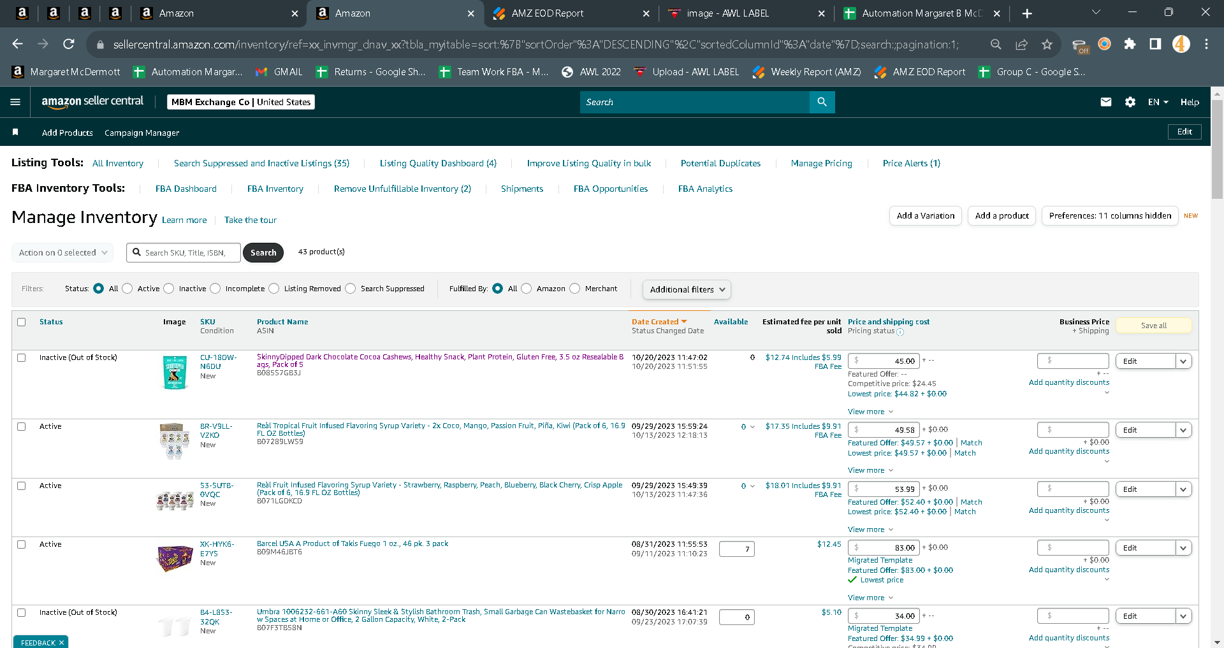
Task: Open the settings gear icon
Action: 1130,102
